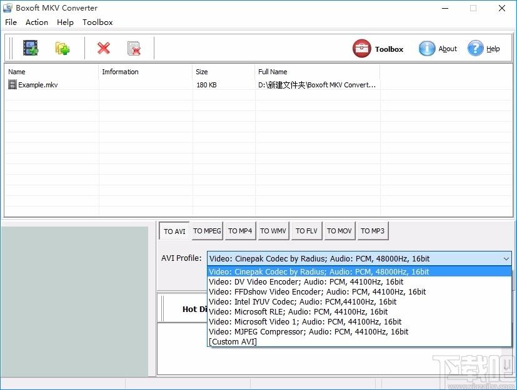The width and height of the screenshot is (517, 390).
Task: Click the Example.mkv film file icon
Action: point(13,85)
